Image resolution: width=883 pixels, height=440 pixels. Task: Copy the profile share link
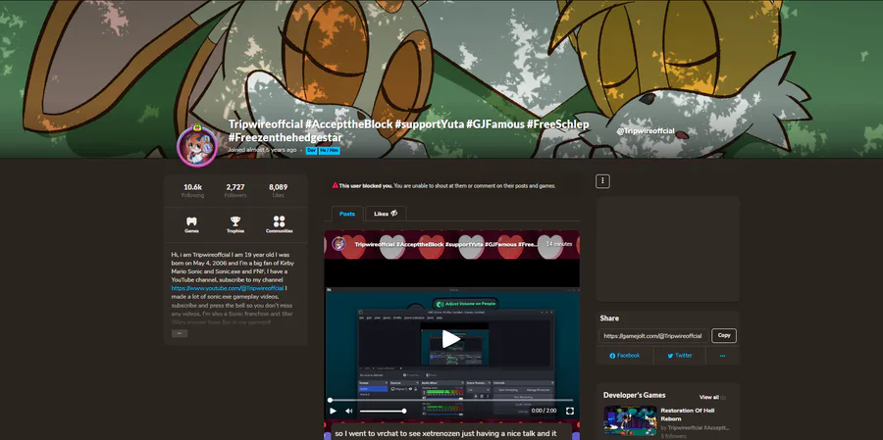coord(724,336)
